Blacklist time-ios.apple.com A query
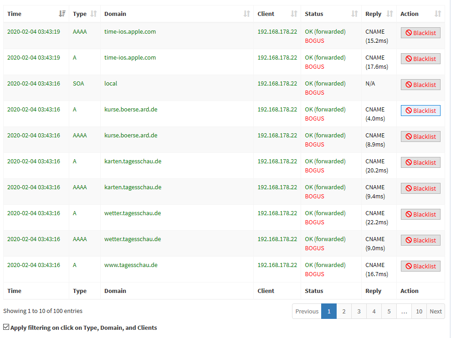This screenshot has height=338, width=451. click(x=420, y=59)
